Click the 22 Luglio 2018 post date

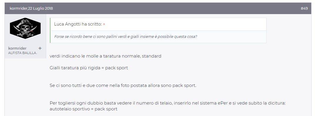pos(40,9)
